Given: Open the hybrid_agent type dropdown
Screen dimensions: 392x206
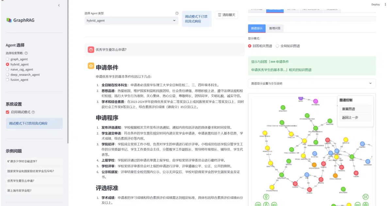Looking at the screenshot, I should (x=131, y=21).
